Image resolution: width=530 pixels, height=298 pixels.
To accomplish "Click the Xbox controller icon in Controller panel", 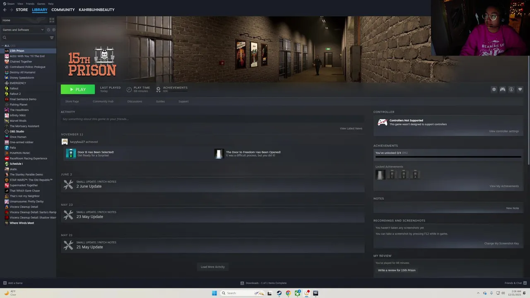I will tap(383, 122).
